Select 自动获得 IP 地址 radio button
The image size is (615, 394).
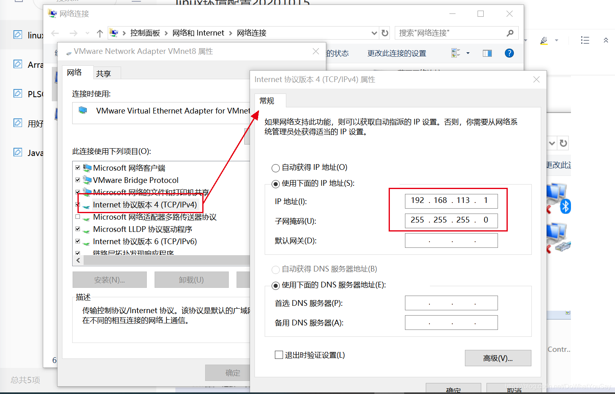pyautogui.click(x=276, y=168)
